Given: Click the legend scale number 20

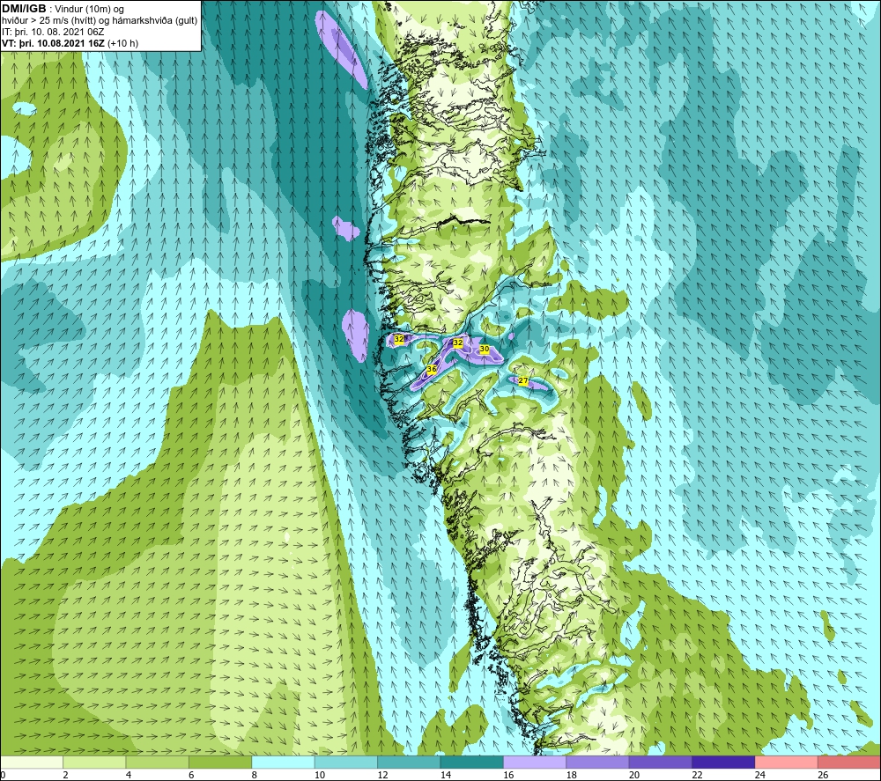Looking at the screenshot, I should pyautogui.click(x=634, y=775).
